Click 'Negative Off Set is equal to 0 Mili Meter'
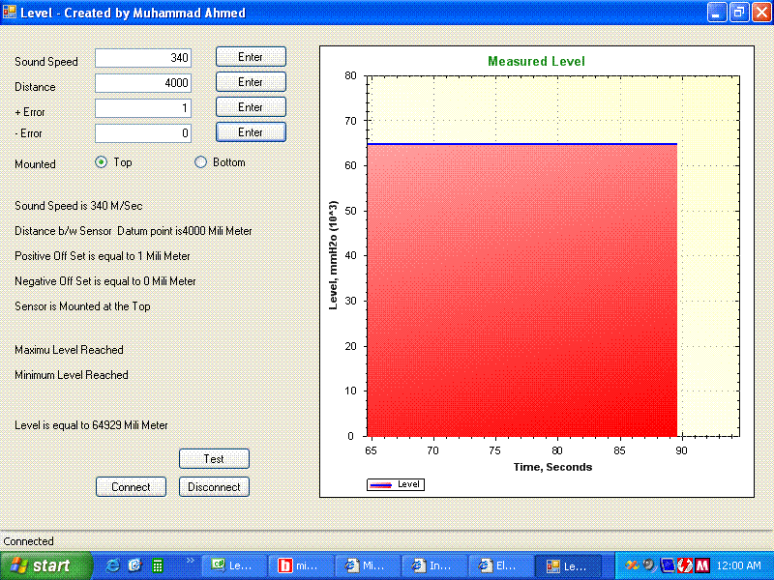774x580 pixels. pyautogui.click(x=105, y=281)
